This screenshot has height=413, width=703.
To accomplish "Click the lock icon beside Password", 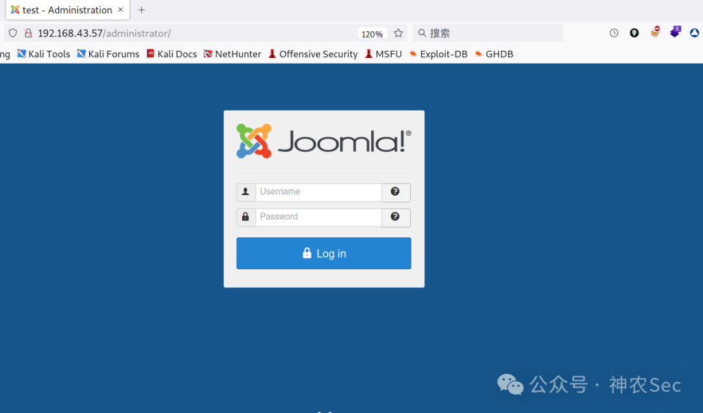I will coord(245,217).
